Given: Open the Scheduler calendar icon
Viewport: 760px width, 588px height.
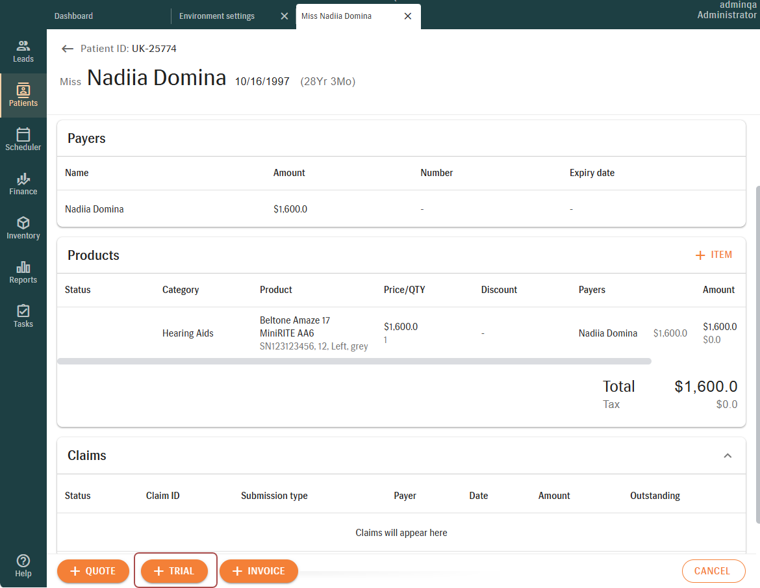Looking at the screenshot, I should (x=23, y=135).
